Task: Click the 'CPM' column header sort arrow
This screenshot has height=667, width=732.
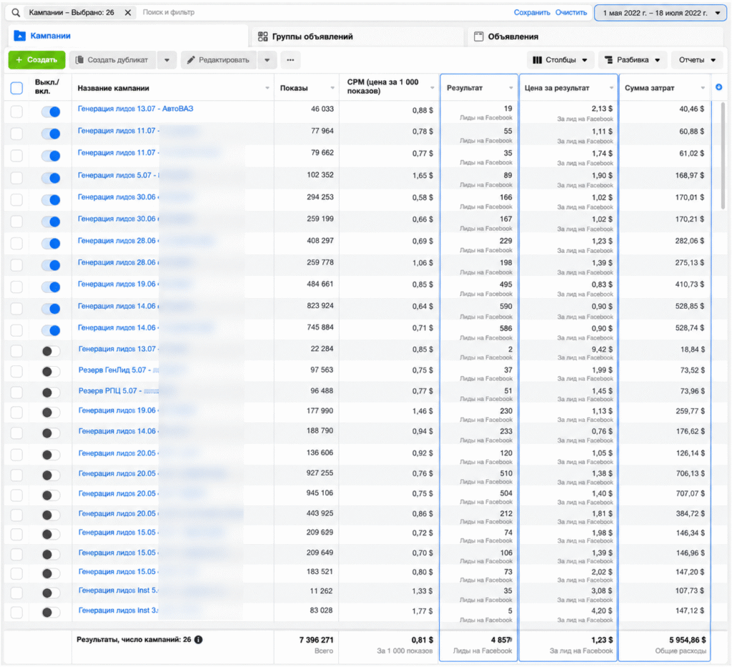Action: click(432, 88)
